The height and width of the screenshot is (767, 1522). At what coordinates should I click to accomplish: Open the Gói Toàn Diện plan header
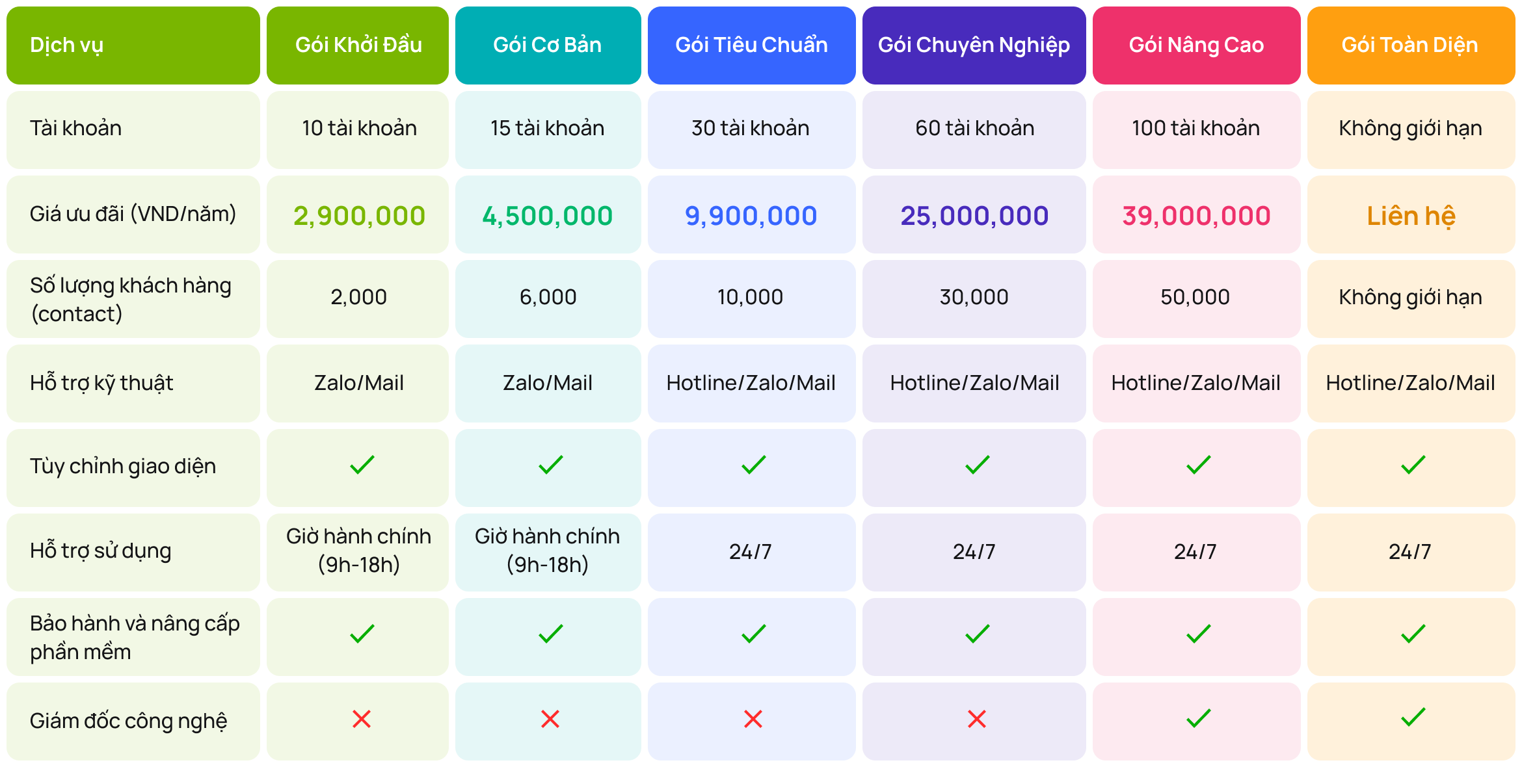click(1410, 45)
